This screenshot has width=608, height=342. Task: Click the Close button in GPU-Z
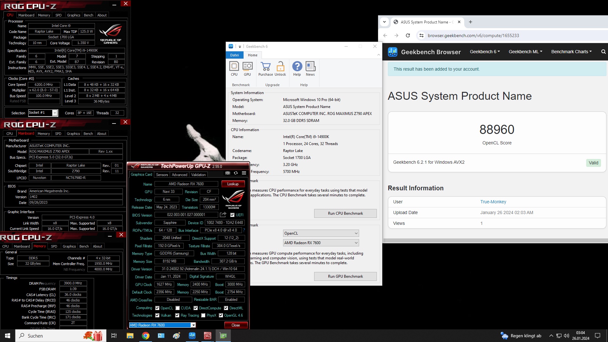pos(236,325)
